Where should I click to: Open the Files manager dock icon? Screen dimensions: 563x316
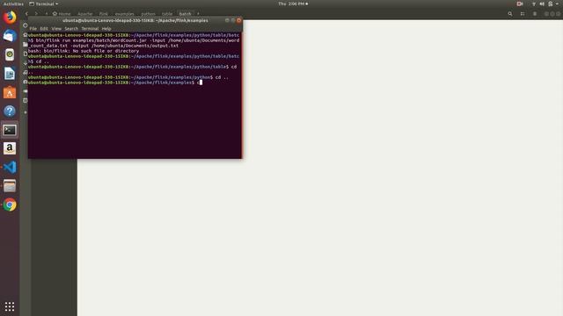(10, 186)
